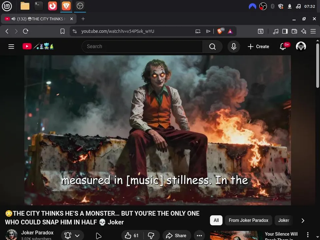Open Brave Rewards triangle icon
Image resolution: width=320 pixels, height=240 pixels.
click(230, 31)
